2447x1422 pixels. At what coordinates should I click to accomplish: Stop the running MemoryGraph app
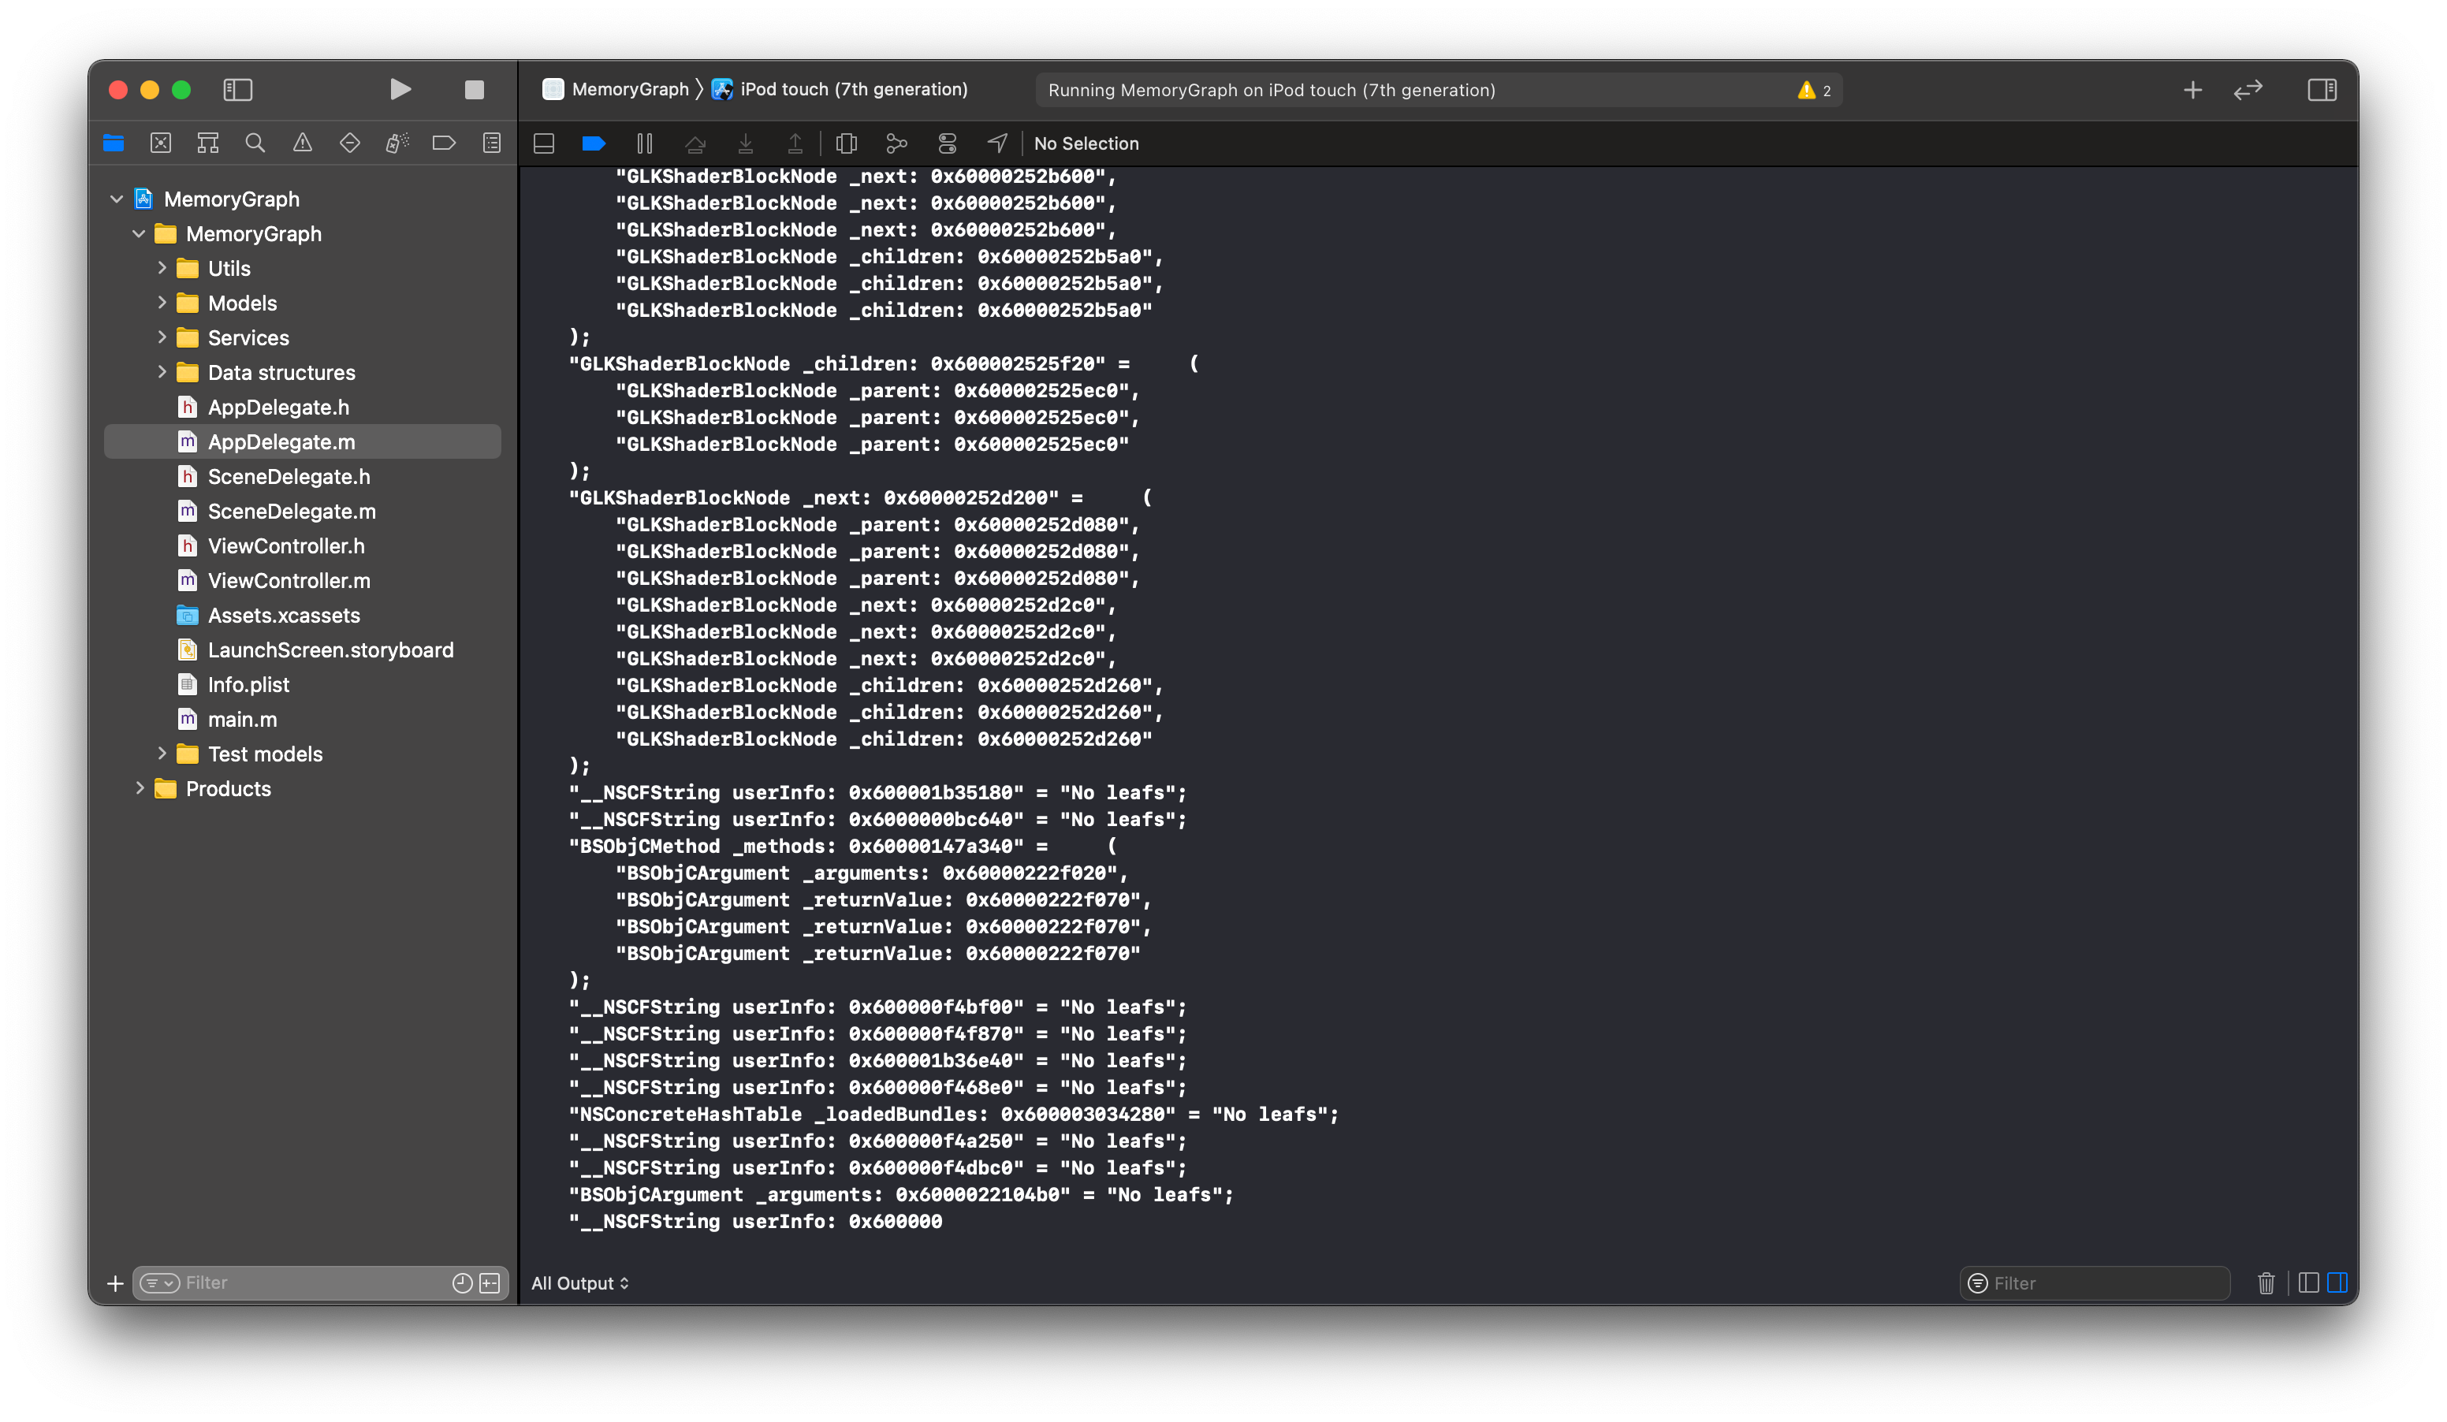tap(474, 91)
